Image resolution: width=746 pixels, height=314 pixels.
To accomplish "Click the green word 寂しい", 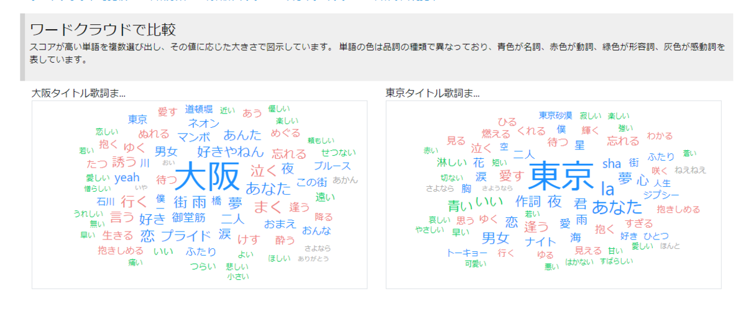I will pos(591,116).
